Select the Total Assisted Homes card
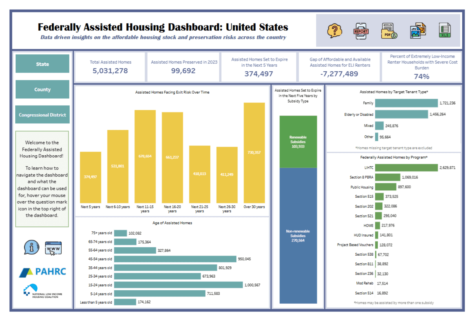The height and width of the screenshot is (313, 471). tap(110, 67)
